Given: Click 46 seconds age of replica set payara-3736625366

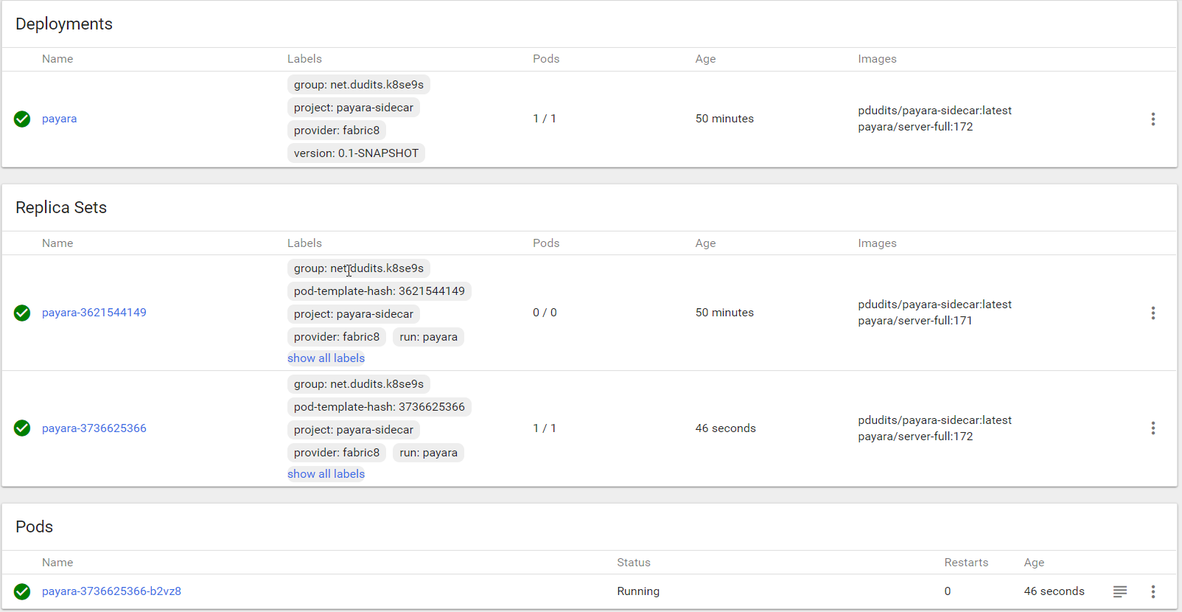Looking at the screenshot, I should point(725,428).
